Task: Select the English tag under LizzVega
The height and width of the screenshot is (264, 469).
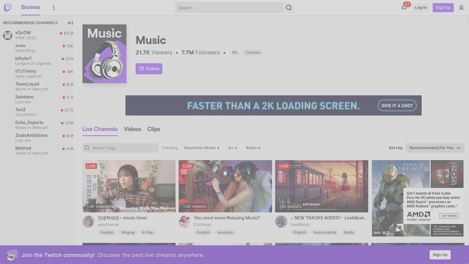Action: 203,233
